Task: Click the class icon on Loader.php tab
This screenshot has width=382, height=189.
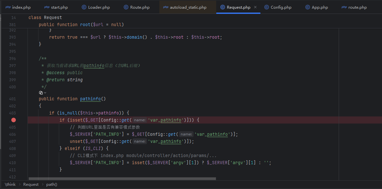Action: [x=84, y=7]
